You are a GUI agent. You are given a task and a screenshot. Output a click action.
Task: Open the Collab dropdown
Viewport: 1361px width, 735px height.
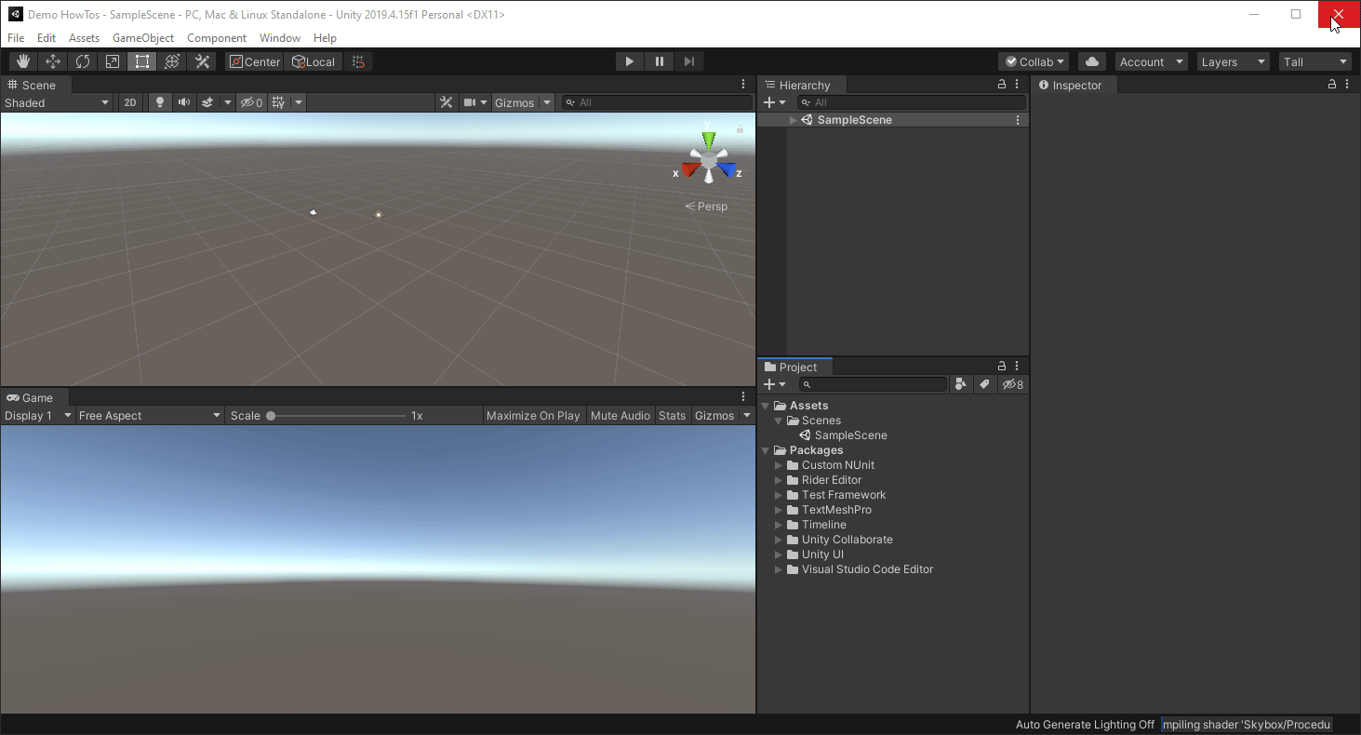[x=1034, y=61]
